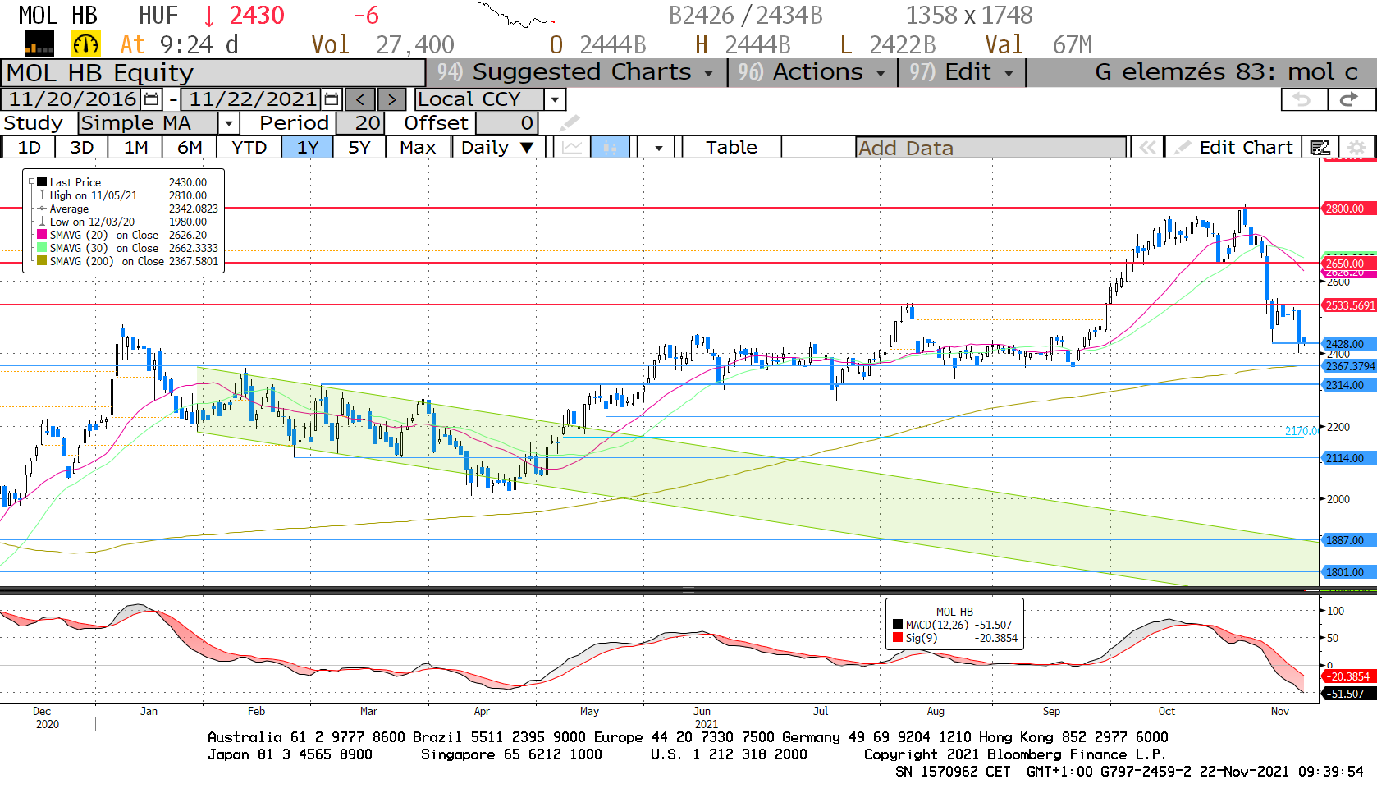Open the Actions menu
This screenshot has height=807, width=1377.
811,72
